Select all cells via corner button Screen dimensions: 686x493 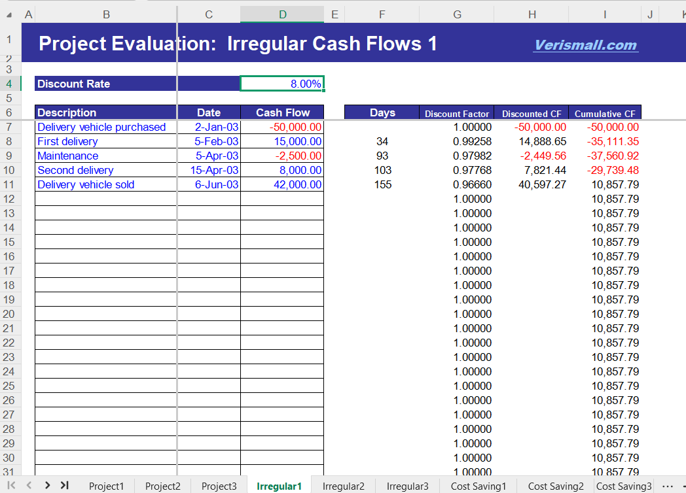[x=9, y=14]
